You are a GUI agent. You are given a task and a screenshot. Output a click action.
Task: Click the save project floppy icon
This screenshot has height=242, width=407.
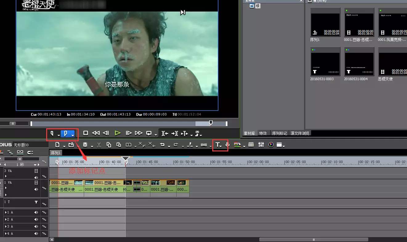(x=85, y=145)
